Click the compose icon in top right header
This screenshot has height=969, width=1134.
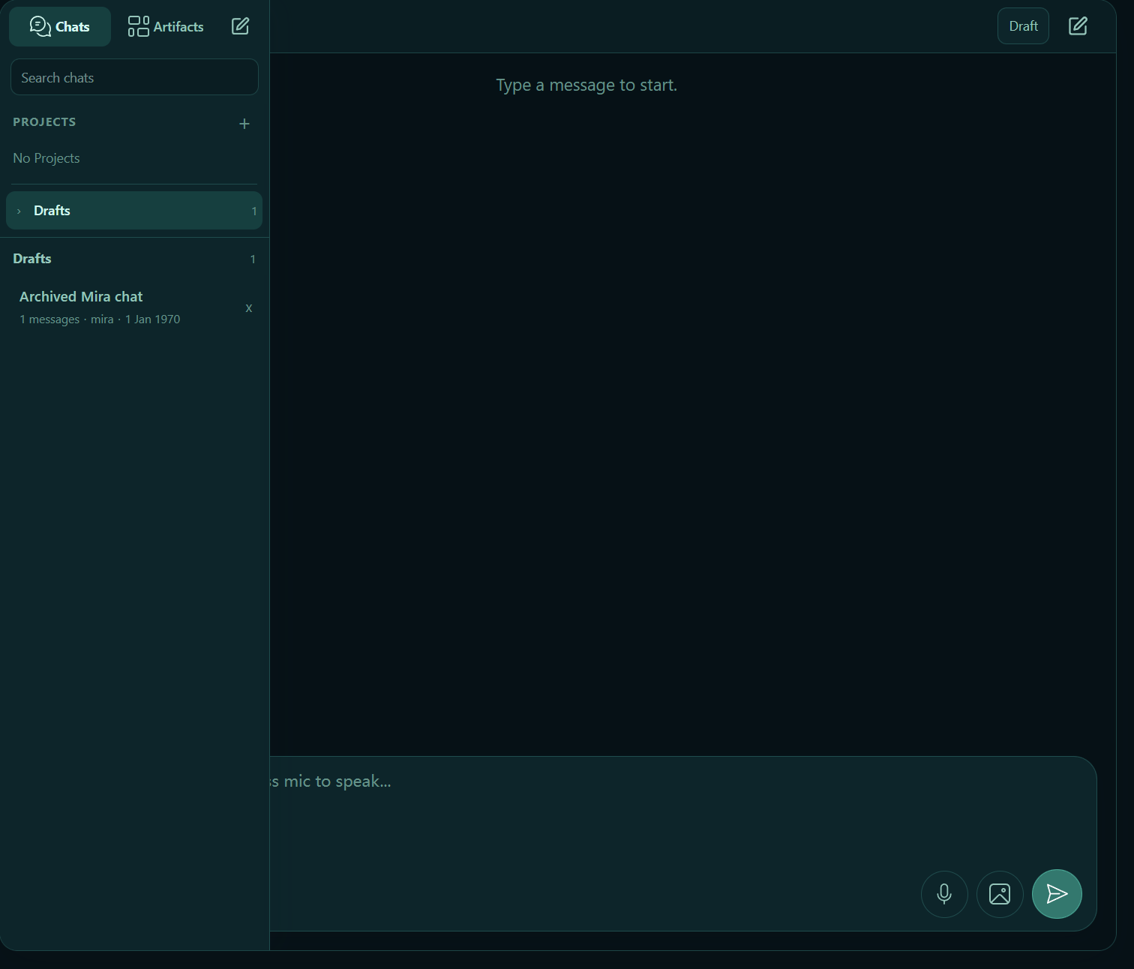[1078, 26]
